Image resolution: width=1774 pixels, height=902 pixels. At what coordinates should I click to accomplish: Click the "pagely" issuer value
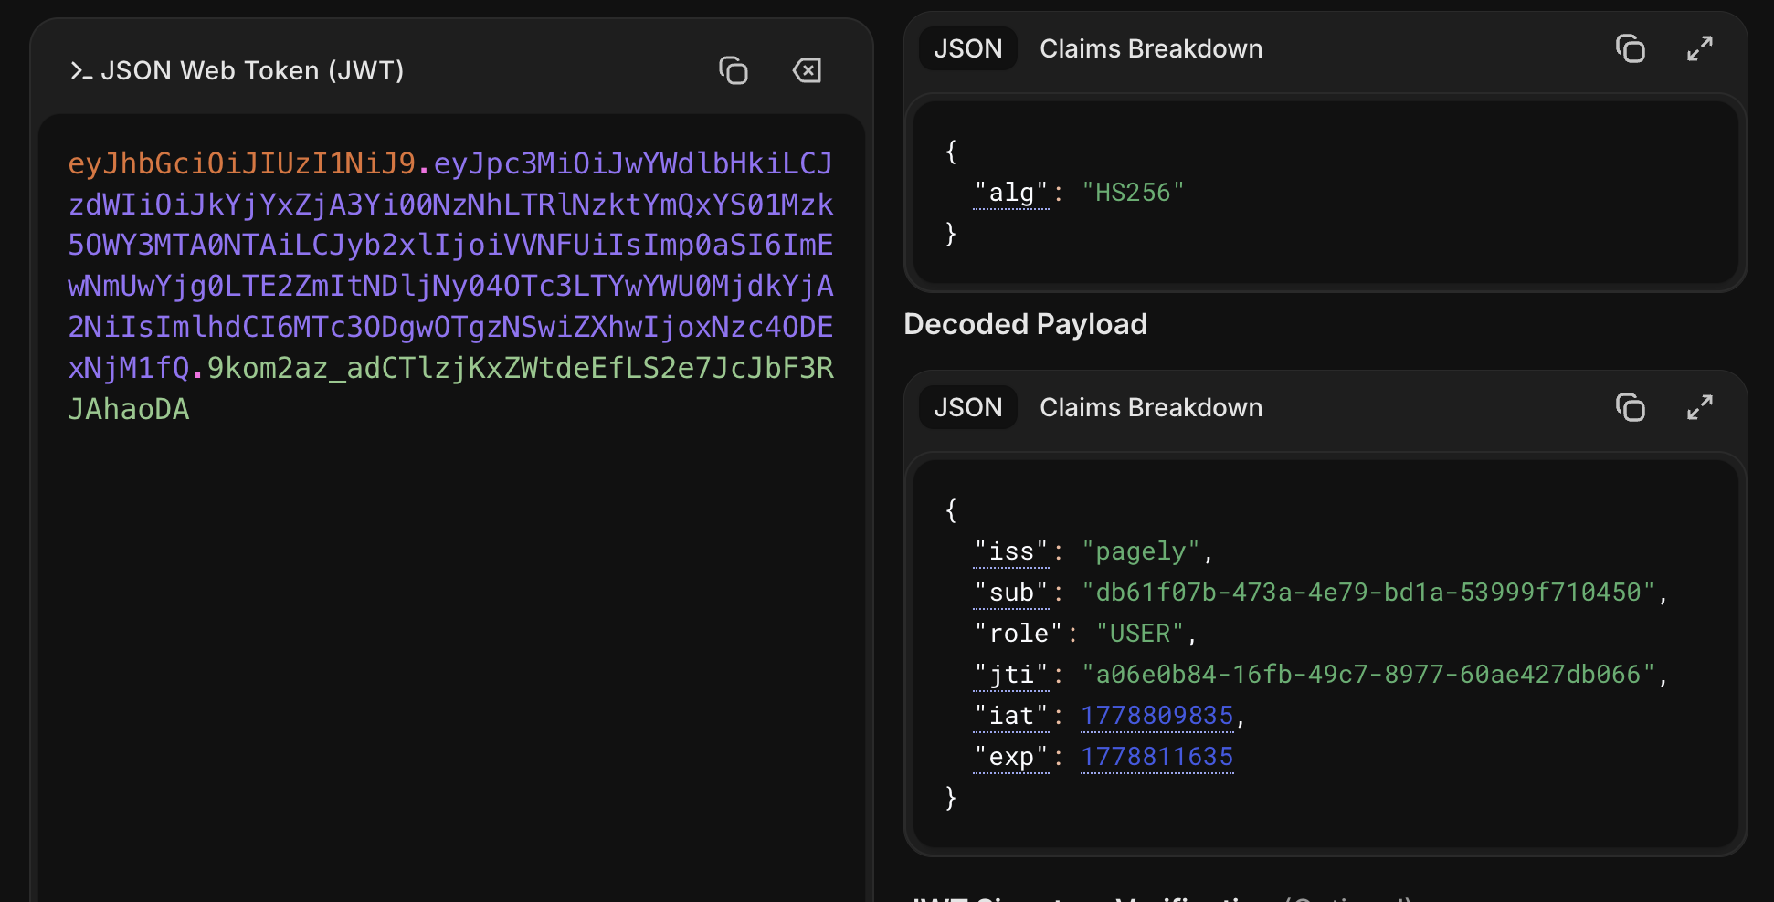pyautogui.click(x=1140, y=551)
